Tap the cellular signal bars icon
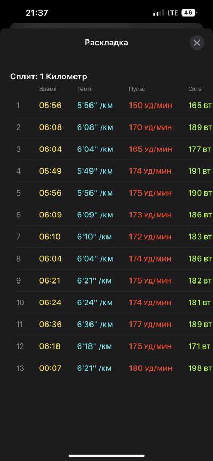This screenshot has height=461, width=213. tap(159, 13)
